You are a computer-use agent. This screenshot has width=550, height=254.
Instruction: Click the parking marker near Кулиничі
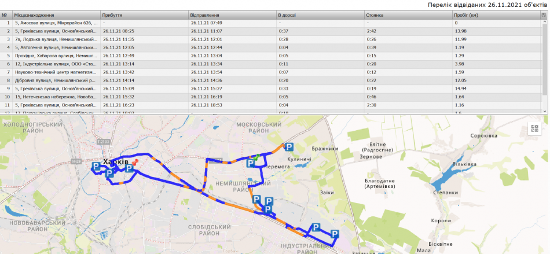point(288,147)
